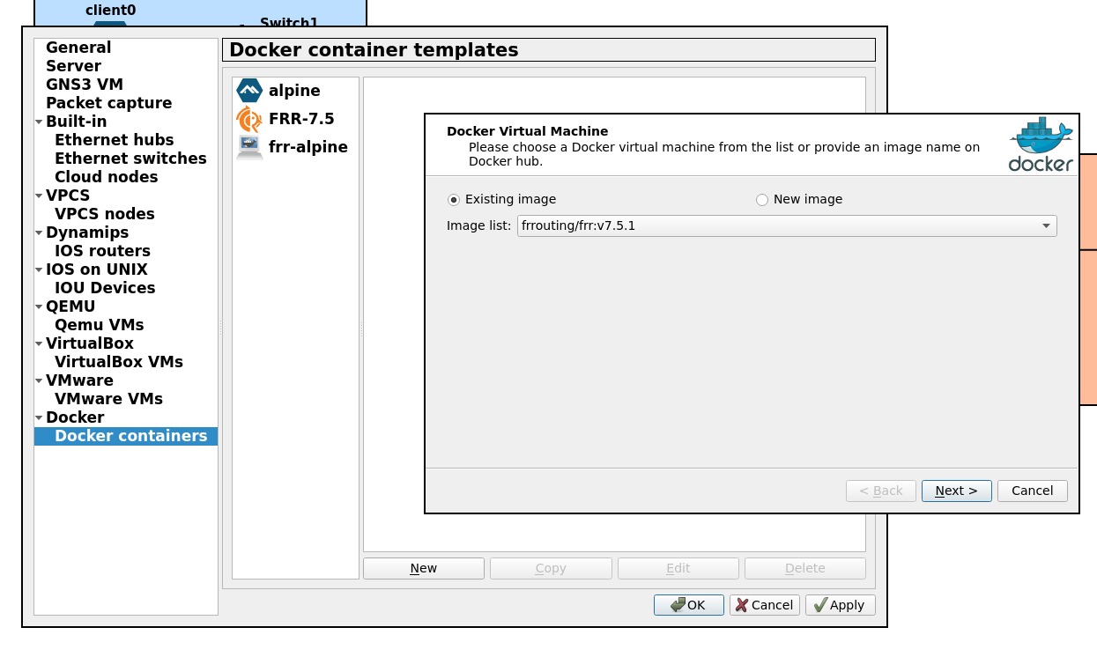Collapse the QEMU tree section
1097x657 pixels.
coord(39,307)
